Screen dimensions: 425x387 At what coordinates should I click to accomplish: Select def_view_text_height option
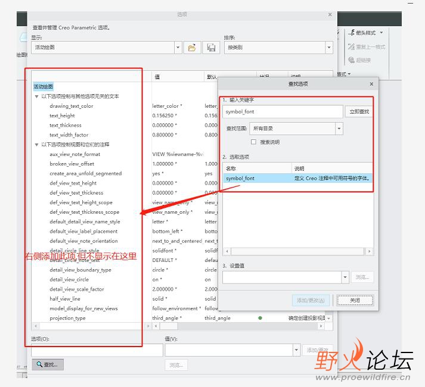[73, 183]
